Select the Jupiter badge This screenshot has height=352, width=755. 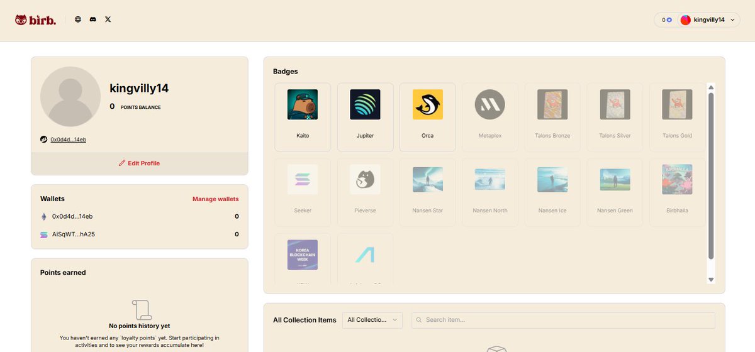point(366,117)
